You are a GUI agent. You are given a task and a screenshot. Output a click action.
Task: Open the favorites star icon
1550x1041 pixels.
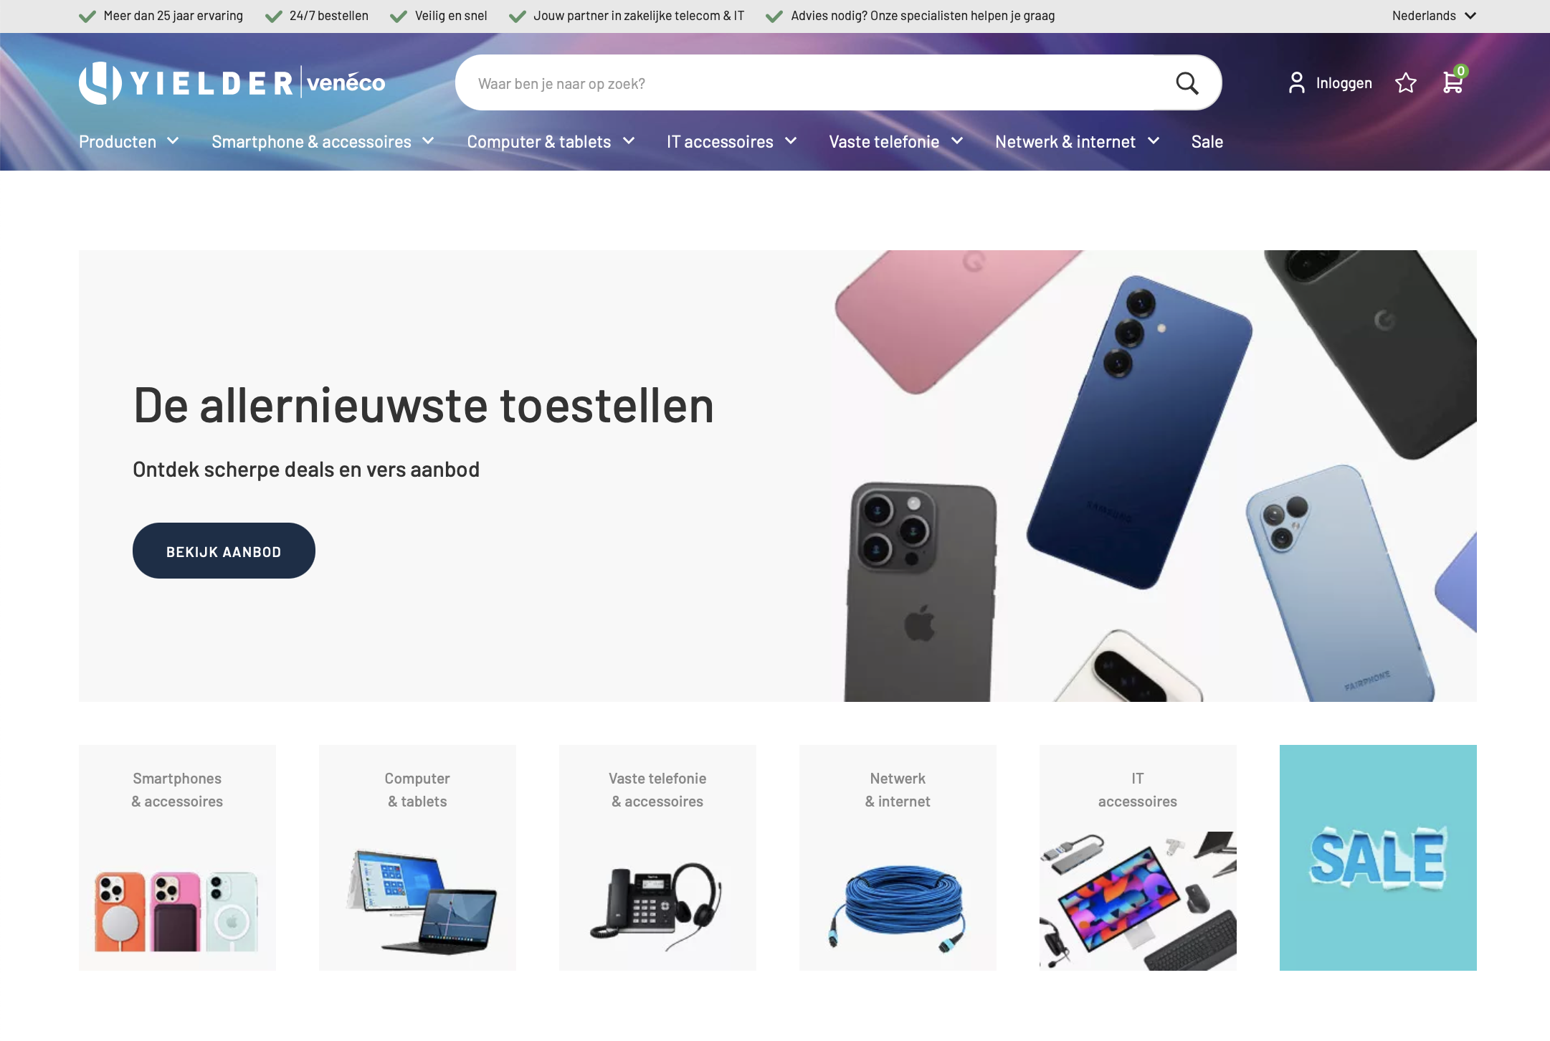[x=1406, y=83]
